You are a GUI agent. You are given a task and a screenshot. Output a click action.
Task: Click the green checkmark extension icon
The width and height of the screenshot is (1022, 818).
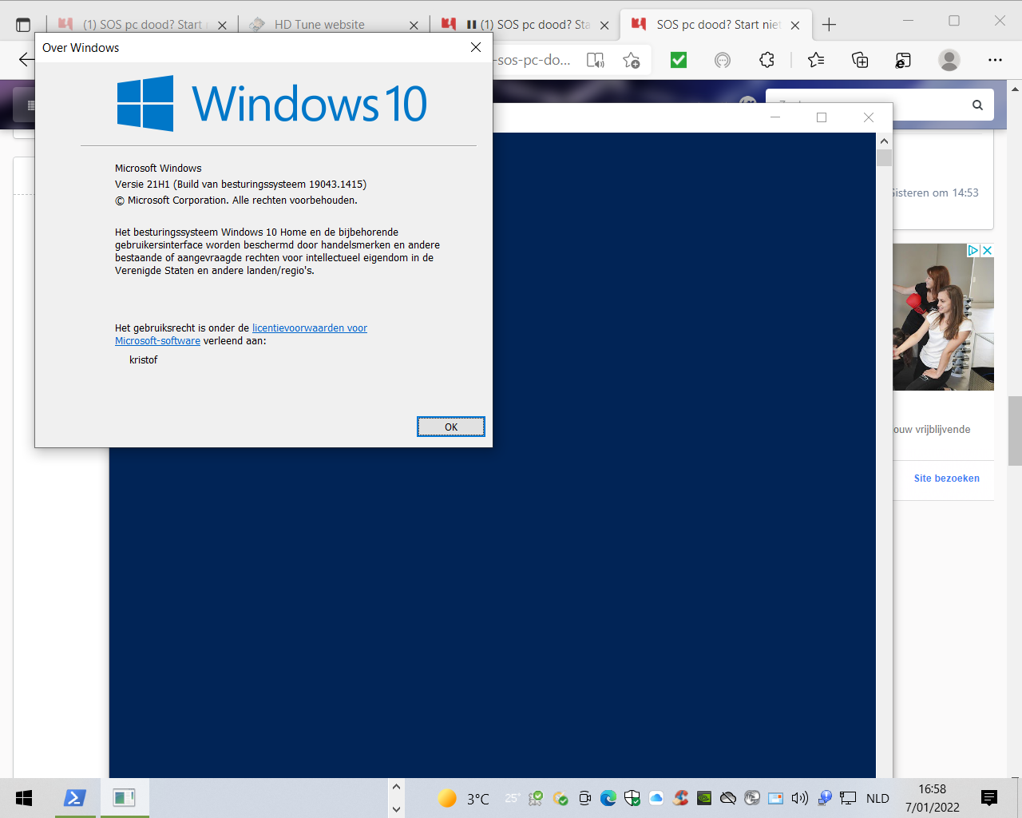(679, 60)
